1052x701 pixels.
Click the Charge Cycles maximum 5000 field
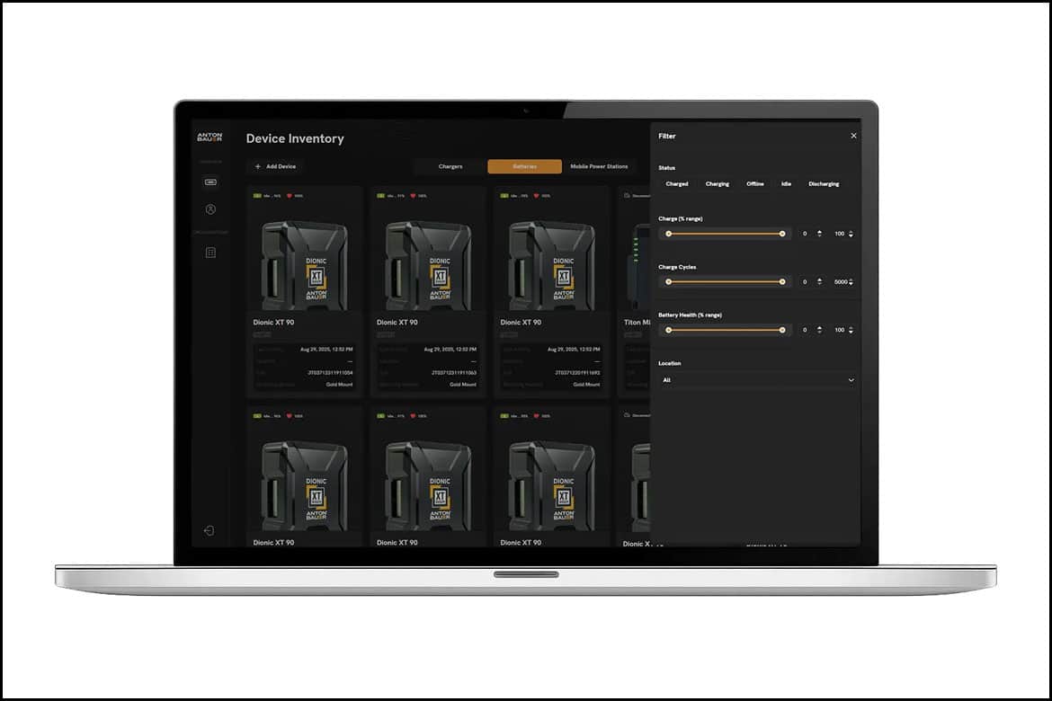coord(842,281)
